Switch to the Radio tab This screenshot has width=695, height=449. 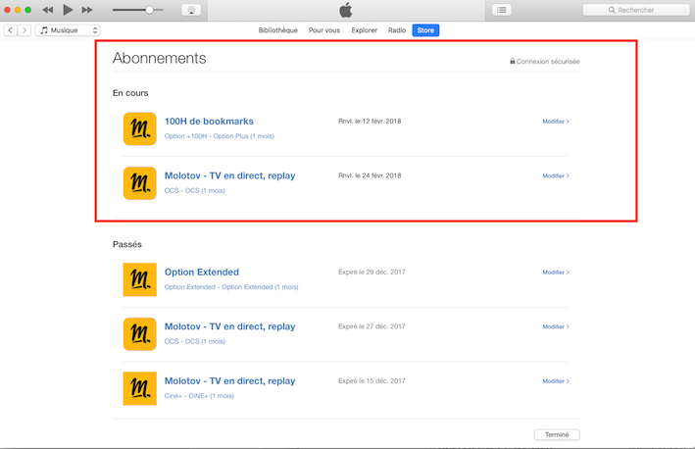(397, 30)
